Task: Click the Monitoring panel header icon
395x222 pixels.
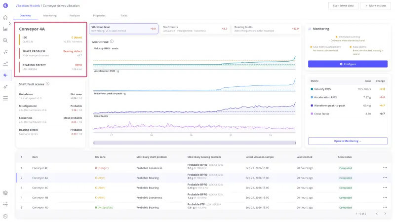Action: [x=310, y=29]
